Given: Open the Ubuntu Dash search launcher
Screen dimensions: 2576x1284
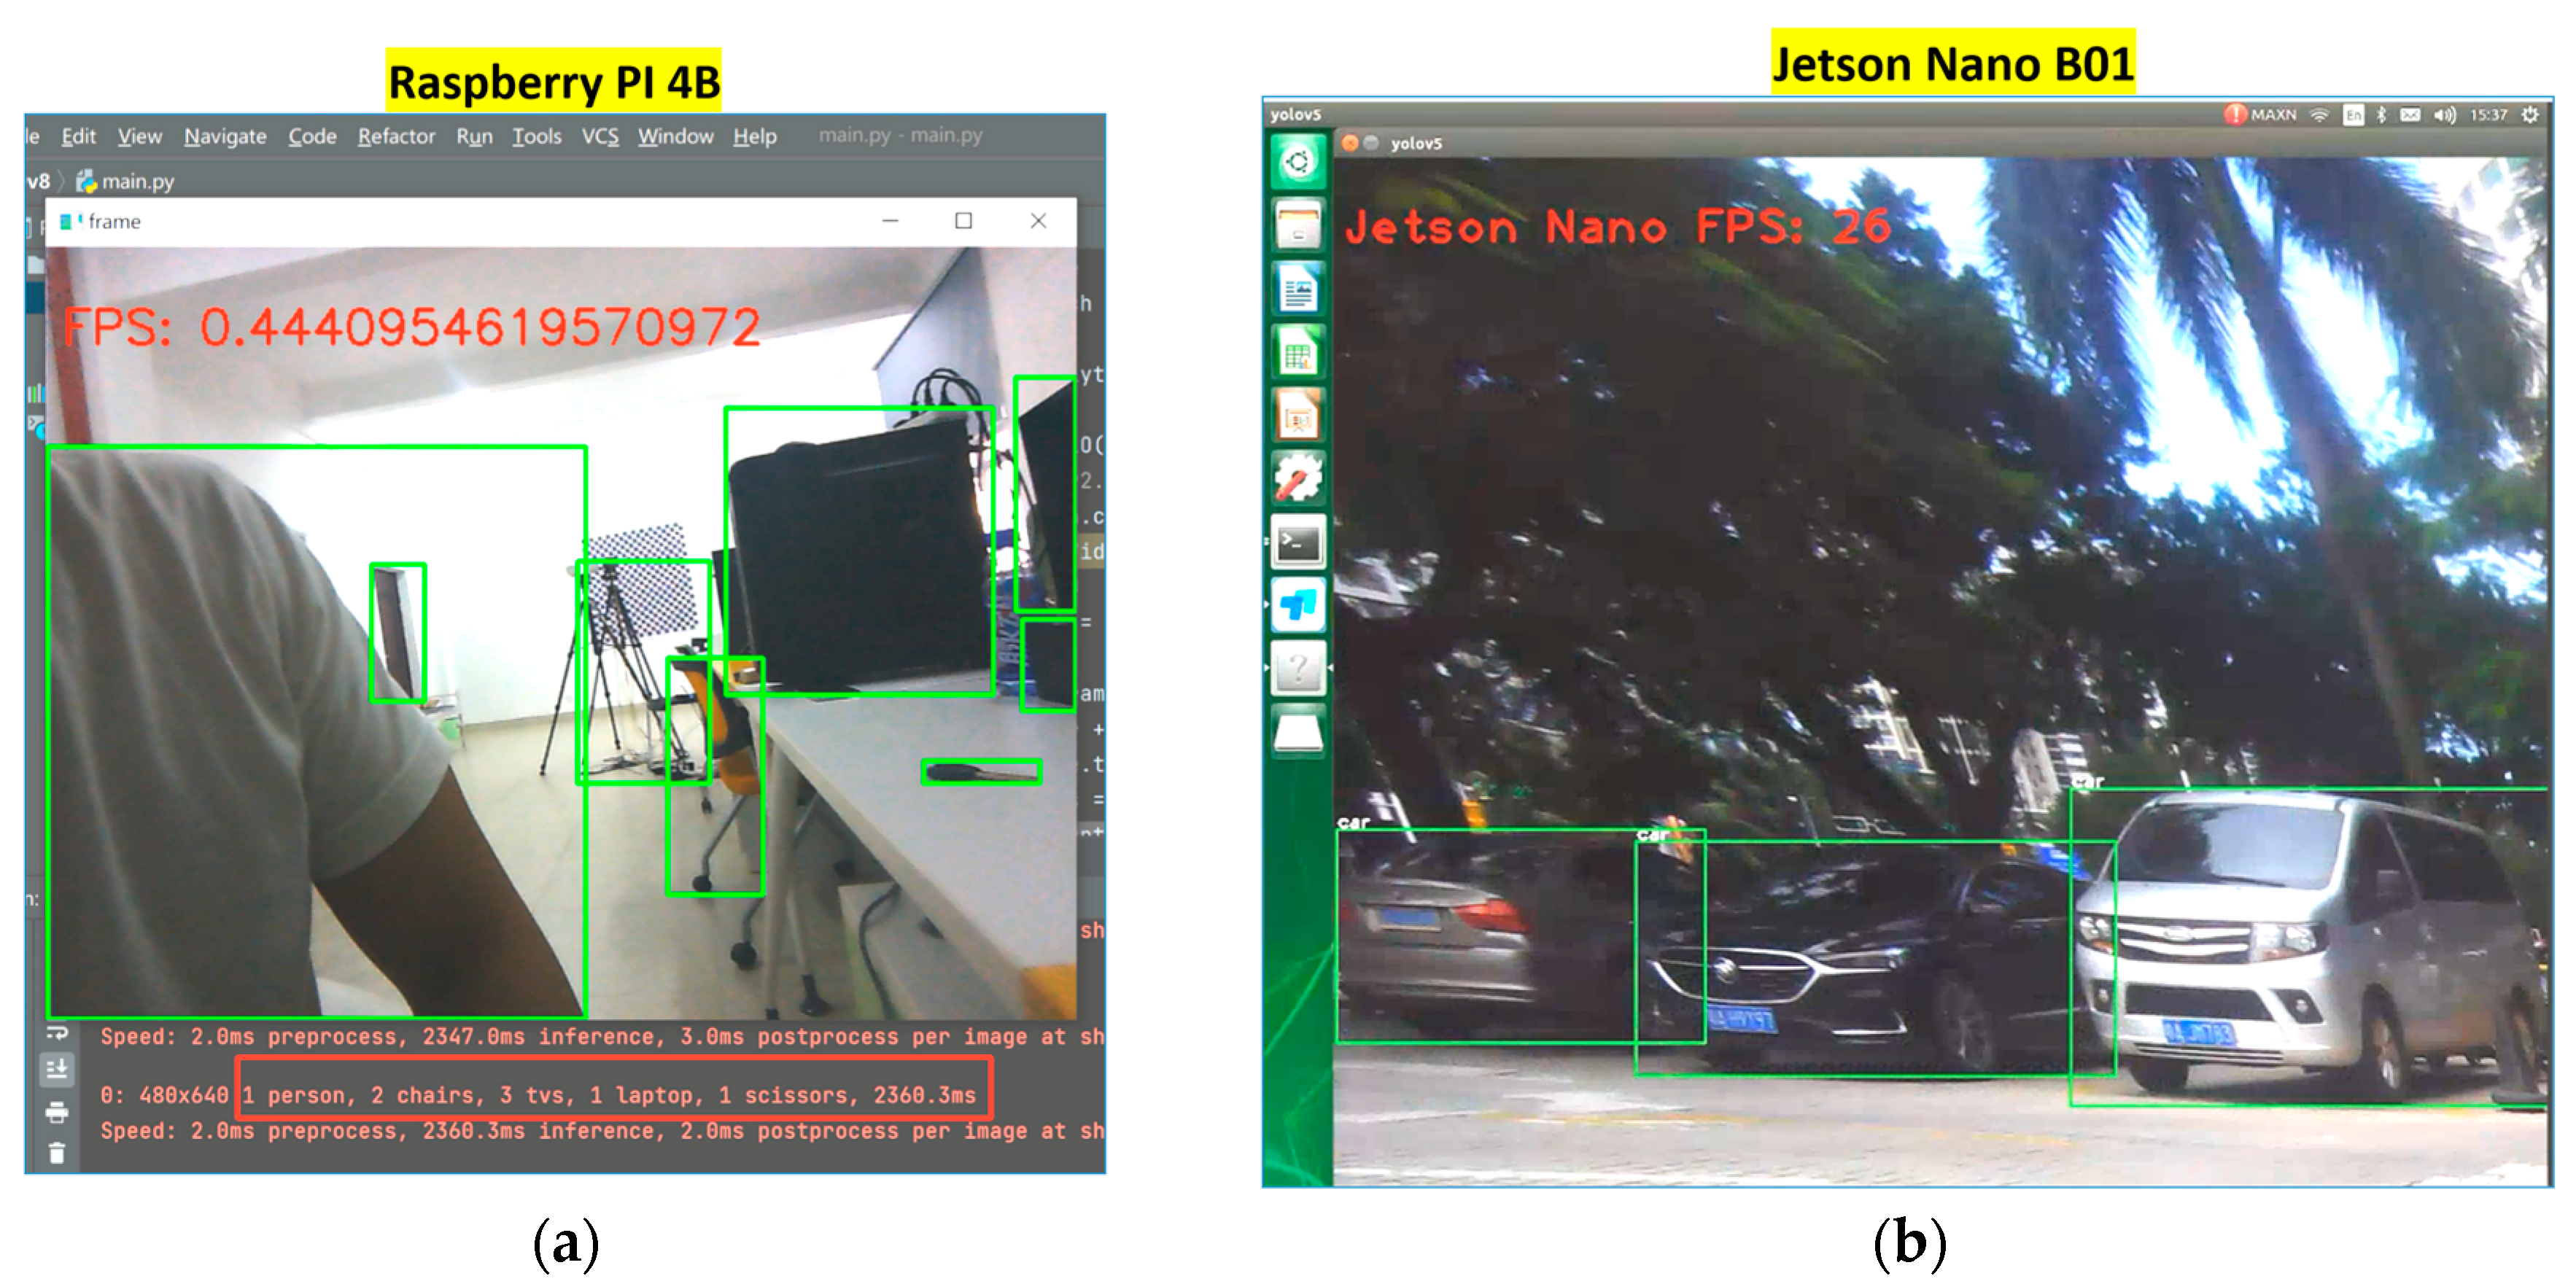Looking at the screenshot, I should pos(1297,162).
